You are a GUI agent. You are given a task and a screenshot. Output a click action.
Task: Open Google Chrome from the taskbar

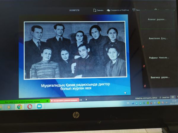tap(19, 107)
